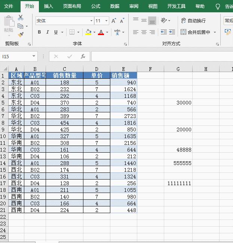Viewport: 233px width, 243px height.
Task: Decrease font size with small A icon
Action: [x=122, y=21]
